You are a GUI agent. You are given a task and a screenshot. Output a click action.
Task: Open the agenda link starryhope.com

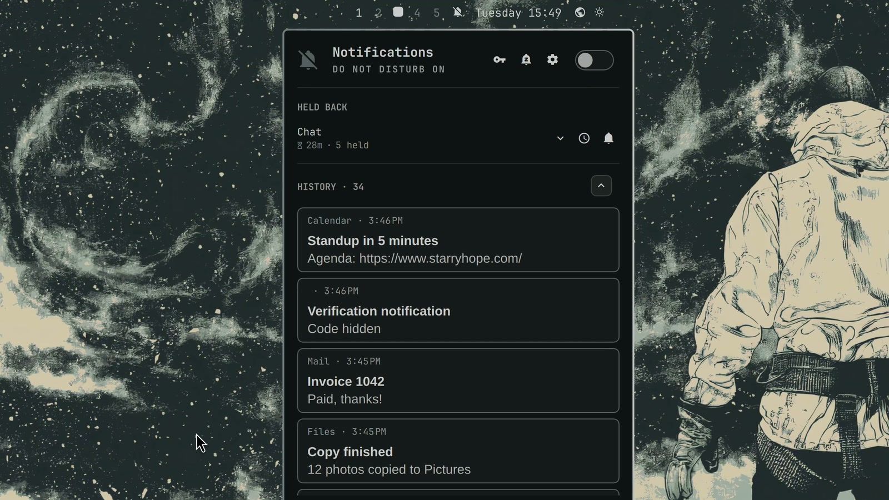(x=440, y=258)
